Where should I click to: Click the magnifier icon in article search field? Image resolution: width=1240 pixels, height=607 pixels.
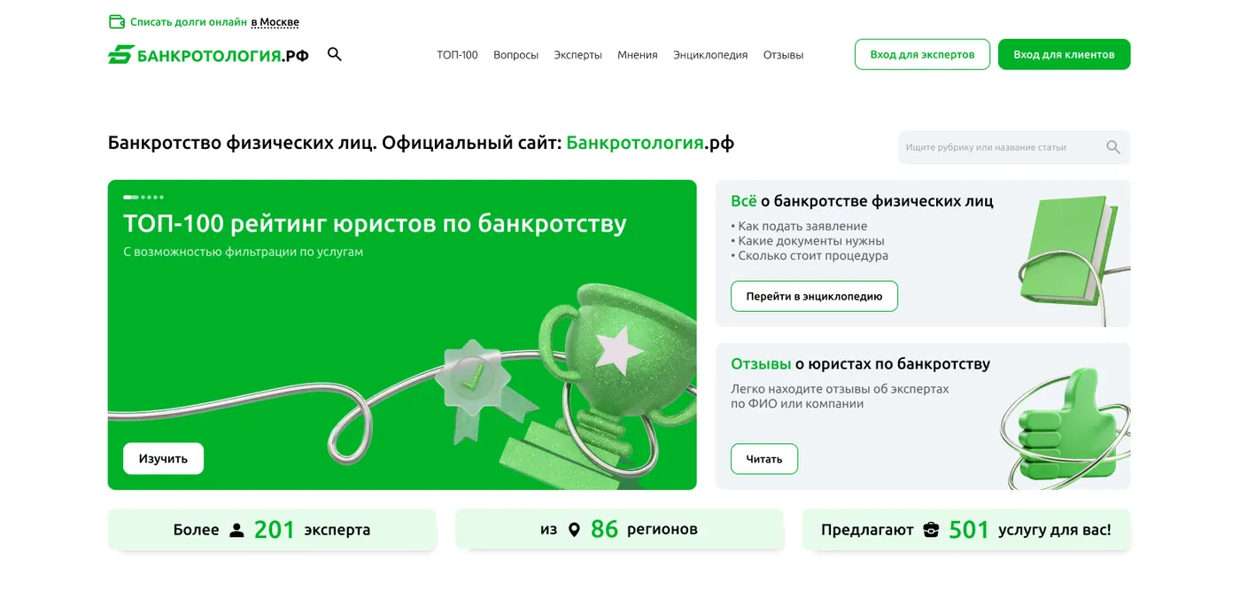(x=1113, y=147)
